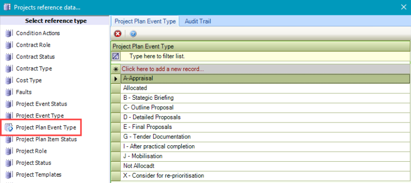This screenshot has height=183, width=411.
Task: Click the Project Plan Event Type icon
Action: click(9, 127)
